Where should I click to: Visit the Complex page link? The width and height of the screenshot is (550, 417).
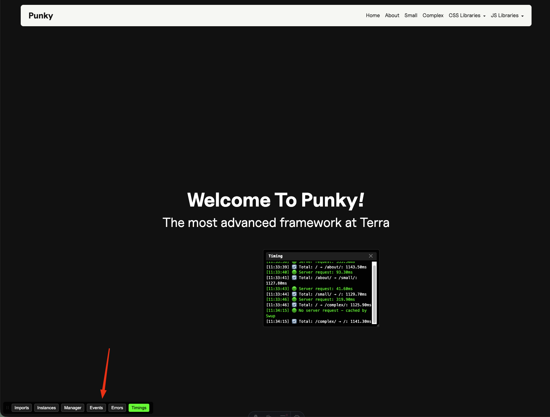pyautogui.click(x=433, y=15)
